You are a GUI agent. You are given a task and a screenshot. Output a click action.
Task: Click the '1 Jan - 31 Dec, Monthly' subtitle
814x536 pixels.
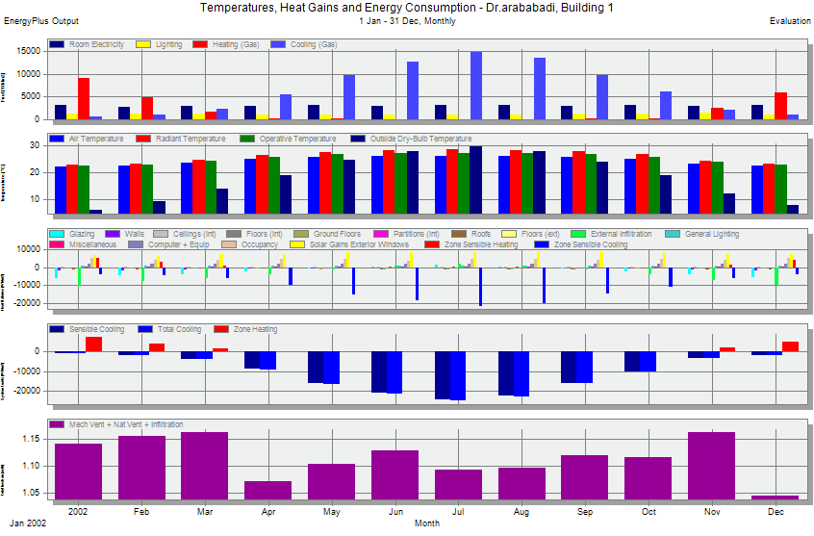click(407, 21)
